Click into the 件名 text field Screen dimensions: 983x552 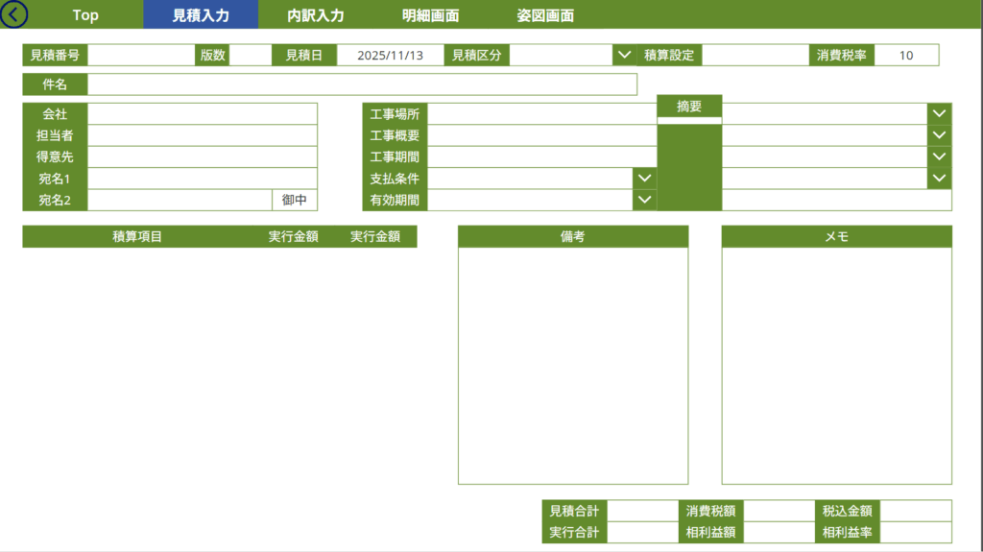tap(362, 84)
